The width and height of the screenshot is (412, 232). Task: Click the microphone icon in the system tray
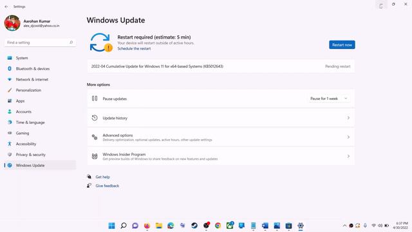tap(365, 226)
